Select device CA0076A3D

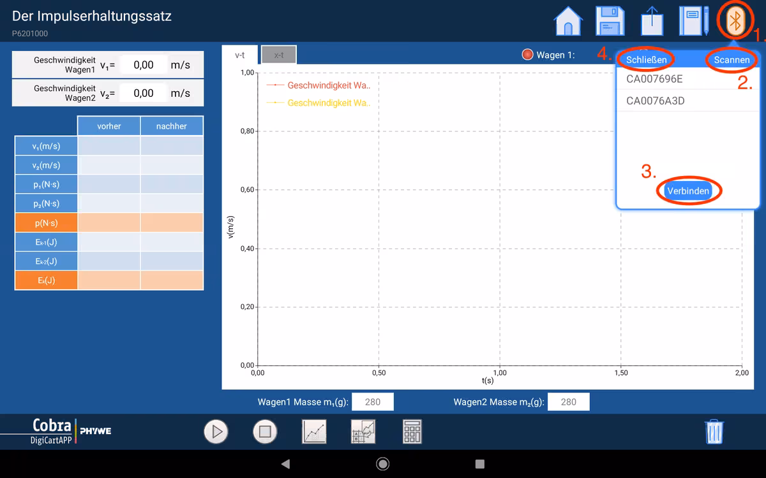click(x=688, y=101)
